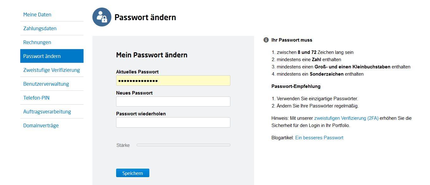Follow the zweistufigen Verifizierung (2FA) link
The image size is (430, 185).
(346, 118)
